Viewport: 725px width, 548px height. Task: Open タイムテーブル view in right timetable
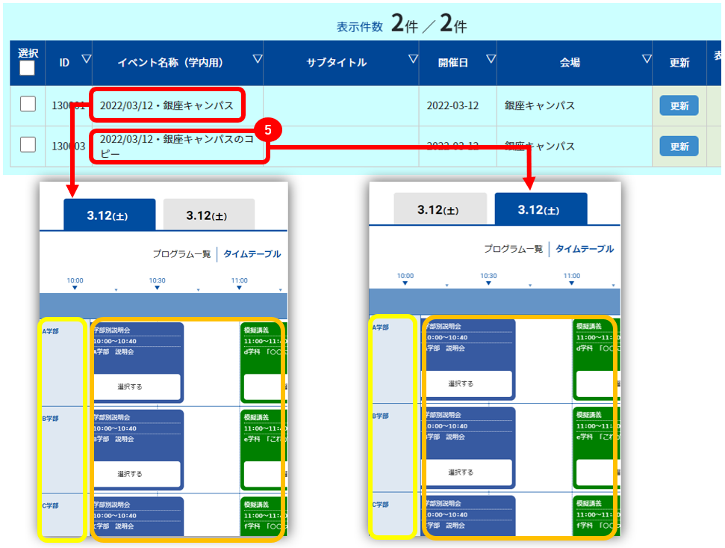click(585, 249)
